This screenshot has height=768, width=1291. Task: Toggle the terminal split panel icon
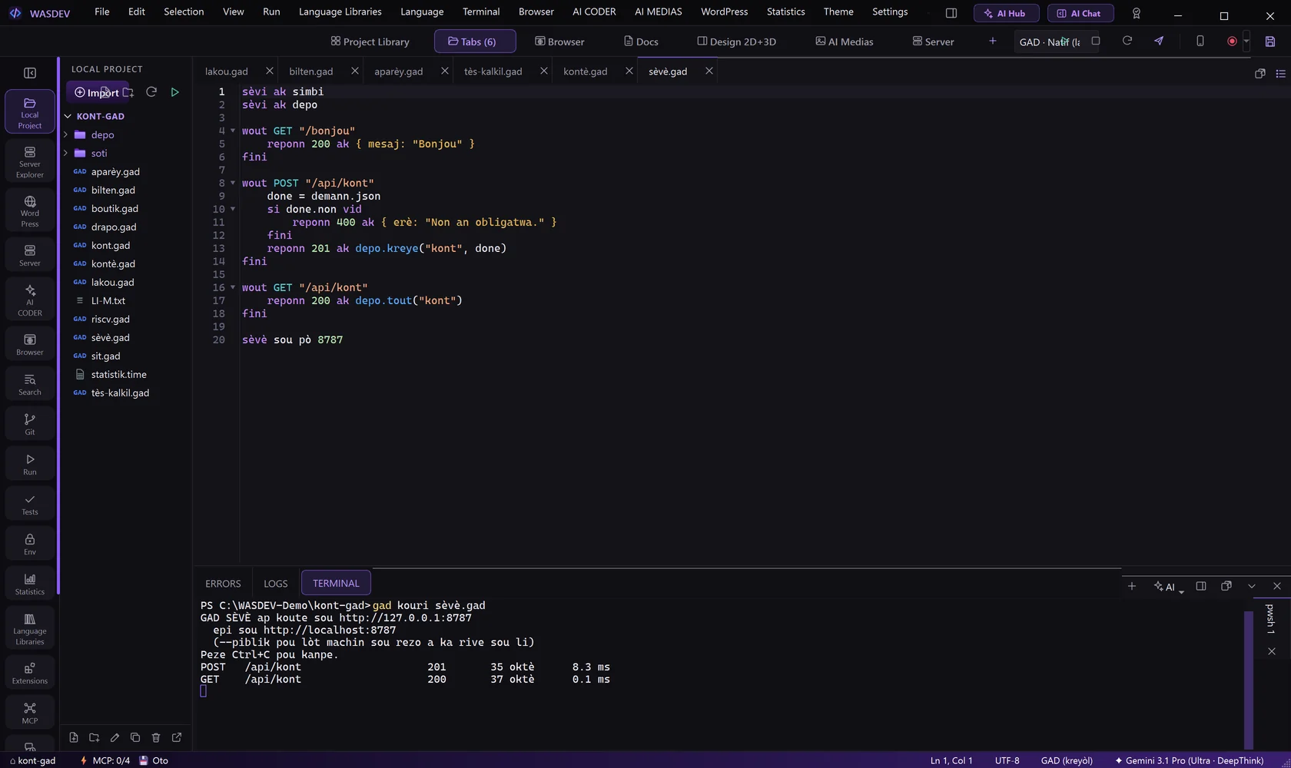(x=1201, y=586)
